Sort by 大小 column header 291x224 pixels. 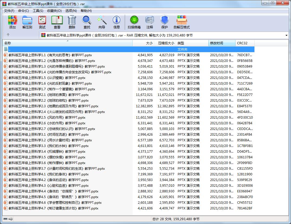tap(143, 43)
